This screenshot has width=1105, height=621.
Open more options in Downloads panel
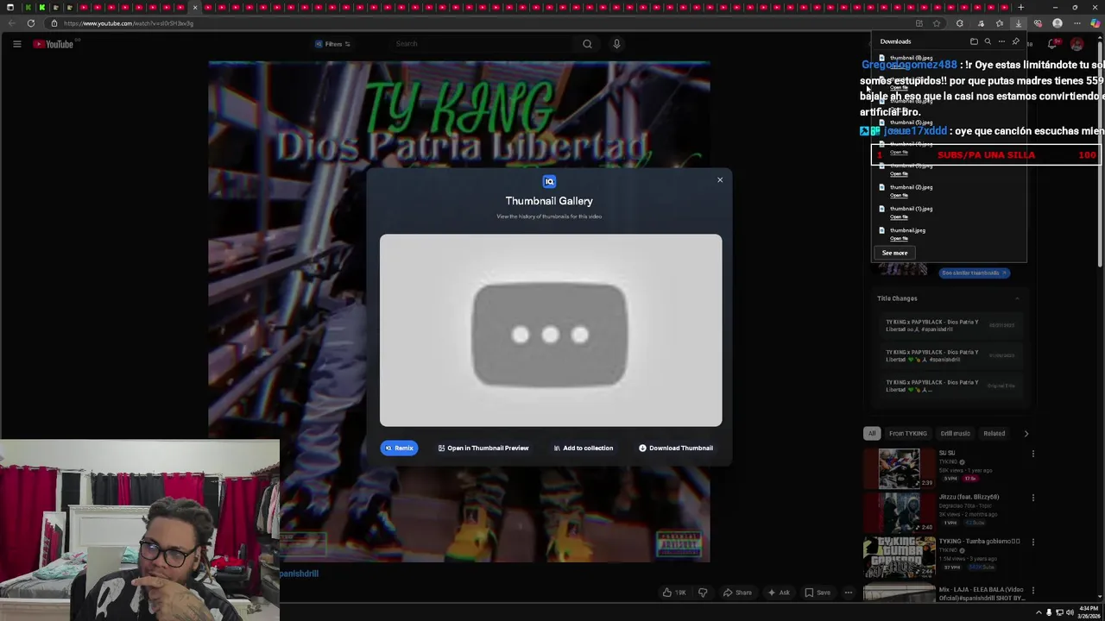pos(1001,41)
